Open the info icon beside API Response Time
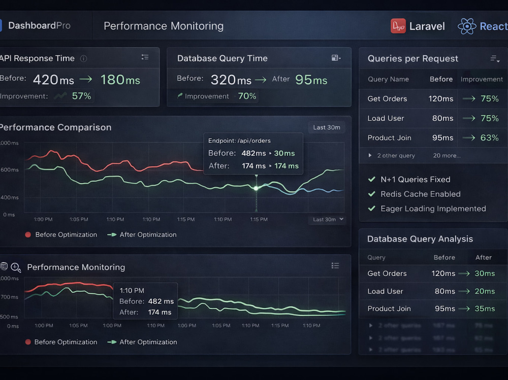Viewport: 508px width, 380px height. tap(84, 58)
